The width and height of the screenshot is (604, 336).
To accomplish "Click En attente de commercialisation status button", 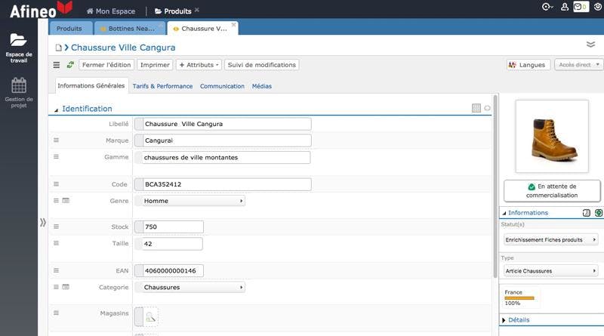I will (552, 191).
